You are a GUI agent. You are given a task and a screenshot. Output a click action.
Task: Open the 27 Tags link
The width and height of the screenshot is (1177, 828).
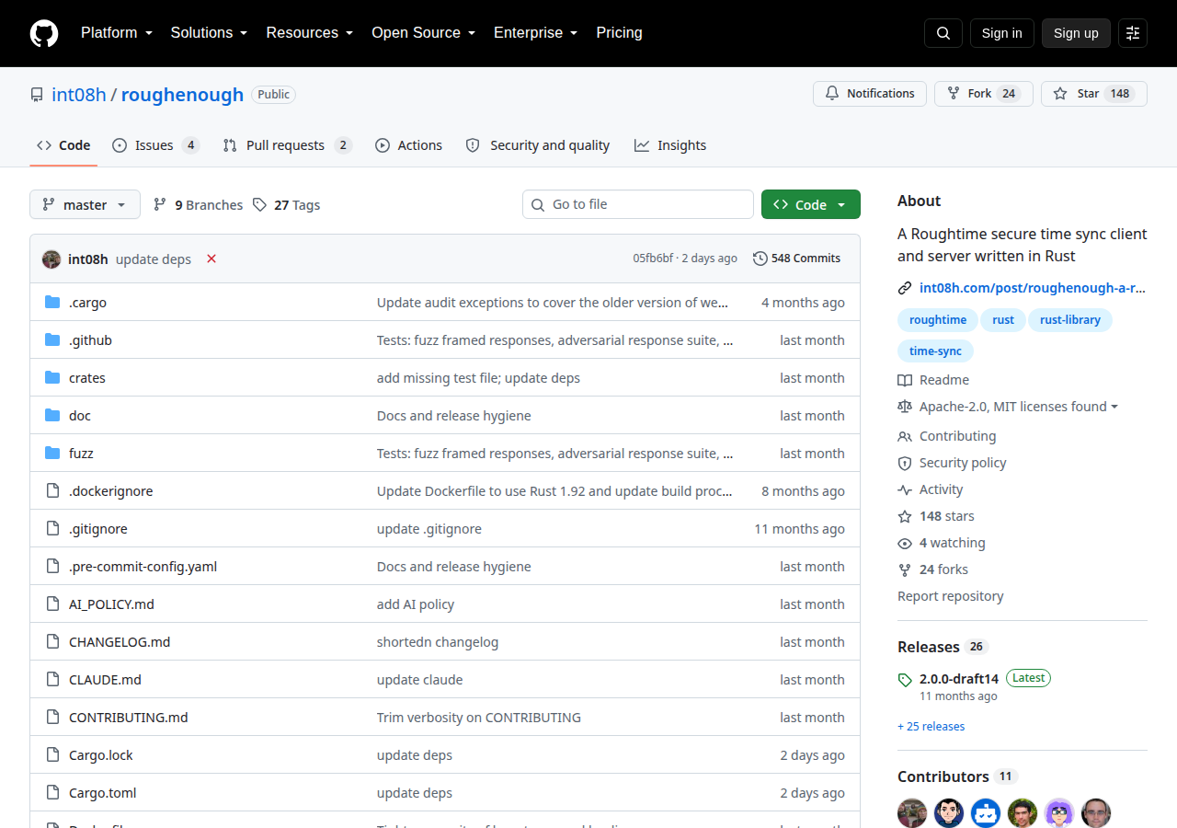pyautogui.click(x=287, y=205)
